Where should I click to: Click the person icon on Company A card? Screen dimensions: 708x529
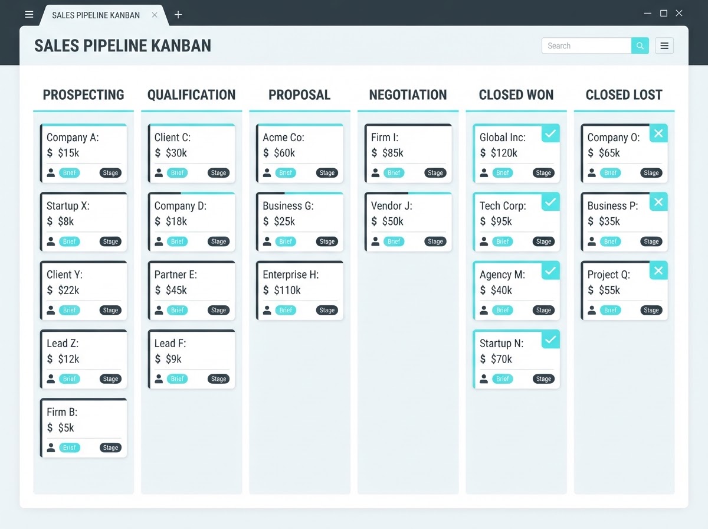coord(51,173)
